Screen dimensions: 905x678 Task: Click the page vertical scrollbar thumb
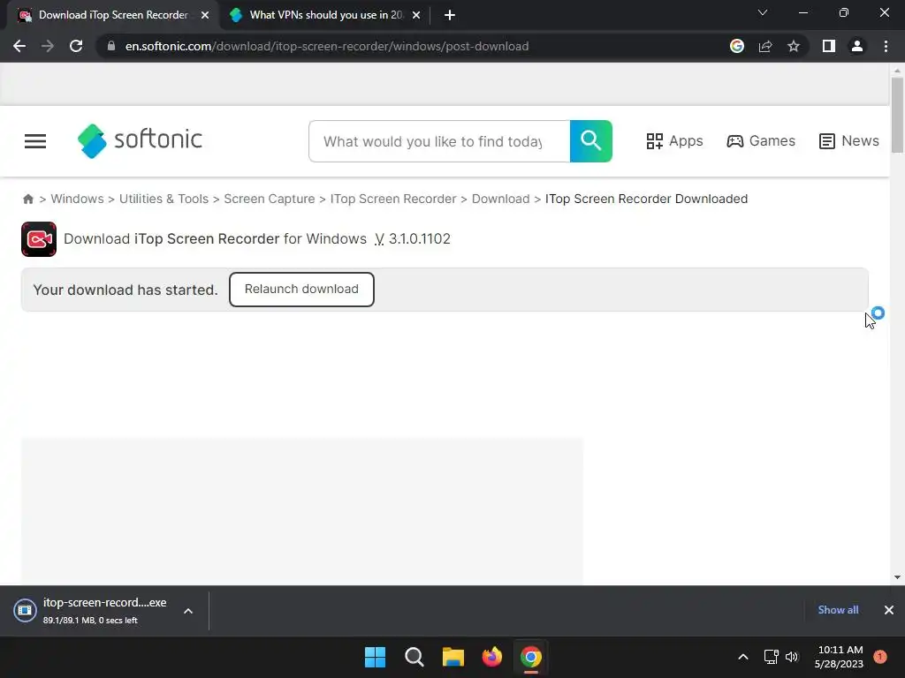[897, 115]
